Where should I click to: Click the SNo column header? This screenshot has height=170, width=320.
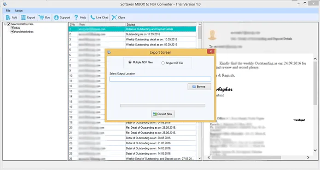click(x=73, y=24)
